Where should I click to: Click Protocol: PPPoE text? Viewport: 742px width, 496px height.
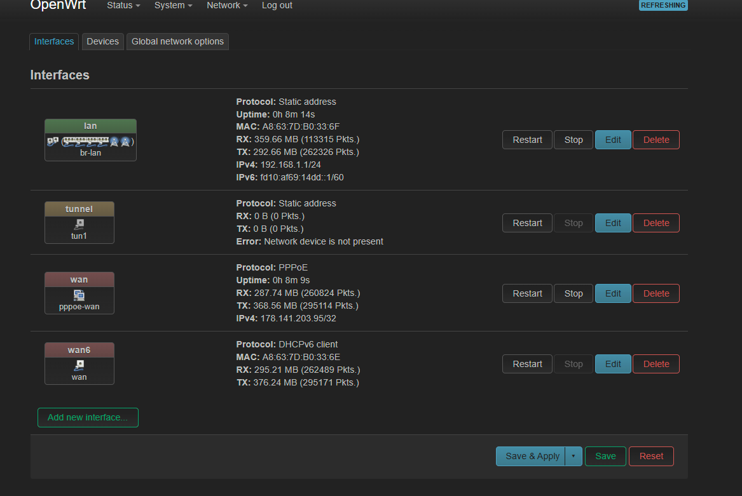[x=271, y=267]
